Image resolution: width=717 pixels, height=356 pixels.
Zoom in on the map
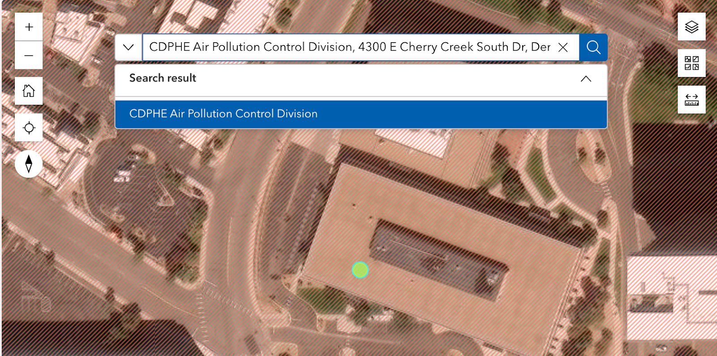pyautogui.click(x=29, y=27)
